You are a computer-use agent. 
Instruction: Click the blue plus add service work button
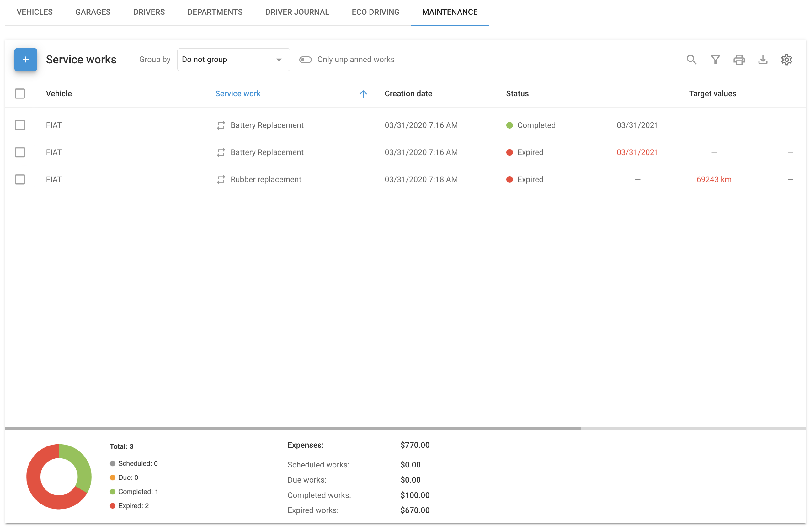(x=25, y=60)
